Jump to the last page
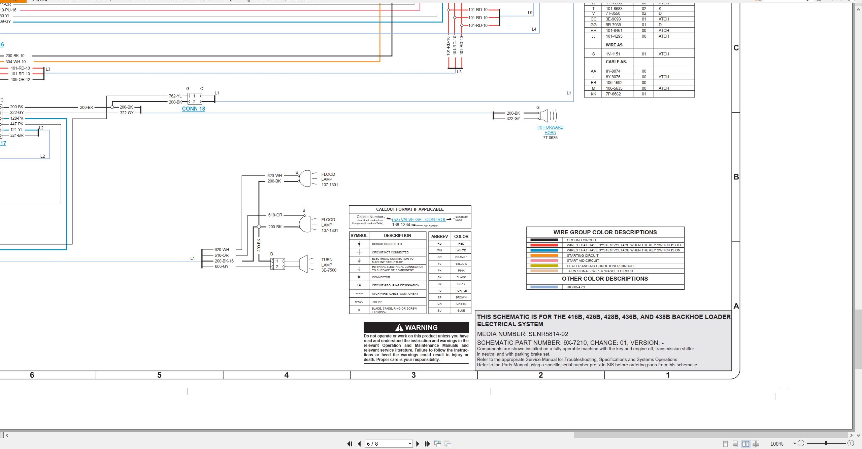 428,444
